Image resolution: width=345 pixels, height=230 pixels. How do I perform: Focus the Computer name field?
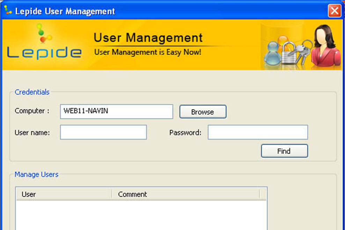[116, 112]
